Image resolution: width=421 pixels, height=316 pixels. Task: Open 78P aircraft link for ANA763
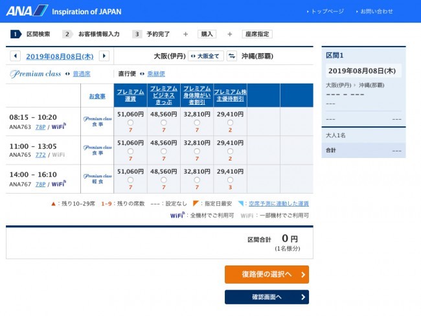[41, 127]
